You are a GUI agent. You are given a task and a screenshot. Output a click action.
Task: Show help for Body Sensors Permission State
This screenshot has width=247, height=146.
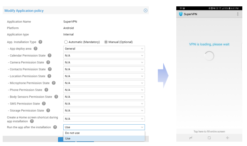(56, 97)
